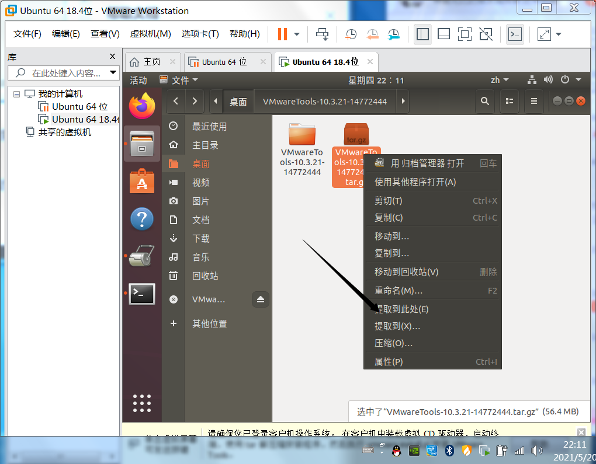
Task: Toggle the thumbnail bar view
Action: point(443,34)
